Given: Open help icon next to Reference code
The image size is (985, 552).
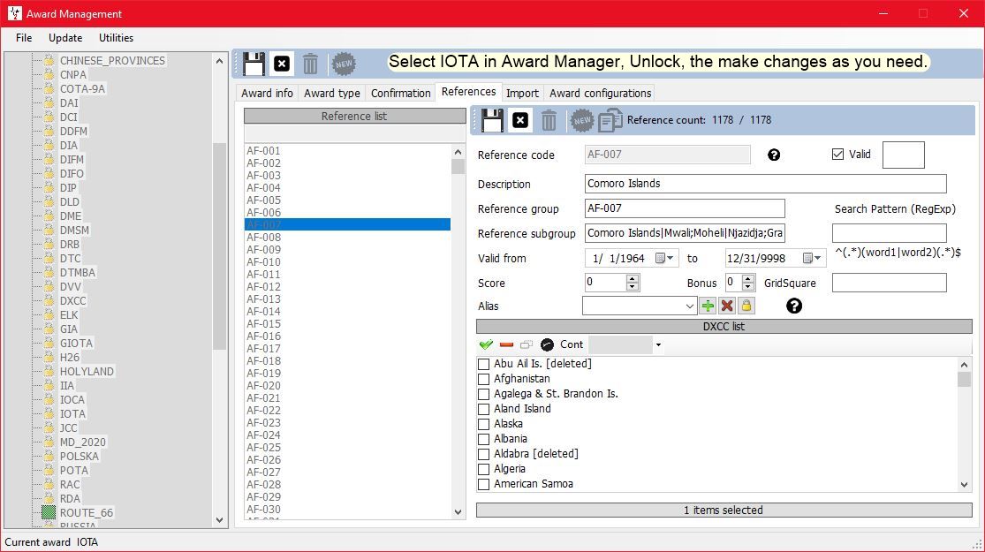Looking at the screenshot, I should 774,155.
